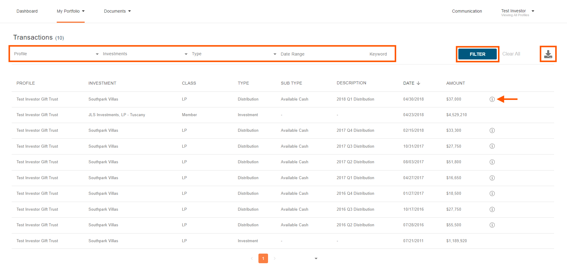Open info icon for 2017 Q2 Distribution
Screen dimensions: 567x268
[492, 162]
